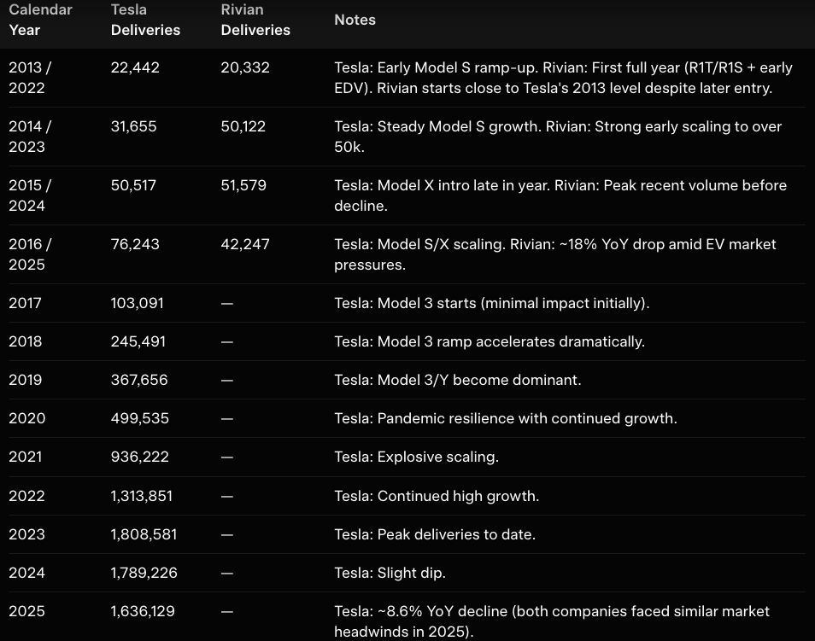Click the Explosive scaling note
Viewport: 815px width, 641px height.
416,457
